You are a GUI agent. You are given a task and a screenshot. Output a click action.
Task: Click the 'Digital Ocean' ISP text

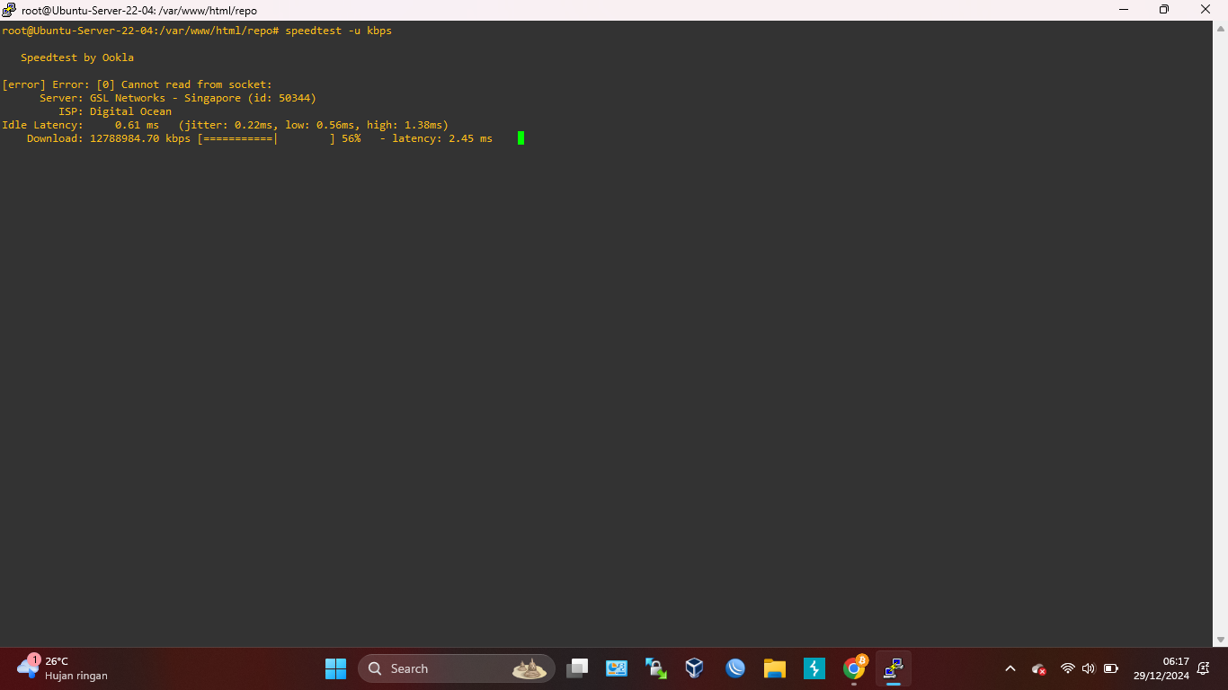point(130,111)
